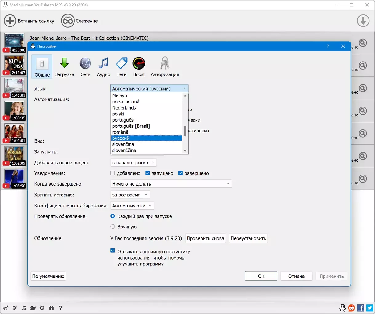The image size is (375, 314).
Task: Open the Авторизация keys tab
Action: (x=165, y=67)
